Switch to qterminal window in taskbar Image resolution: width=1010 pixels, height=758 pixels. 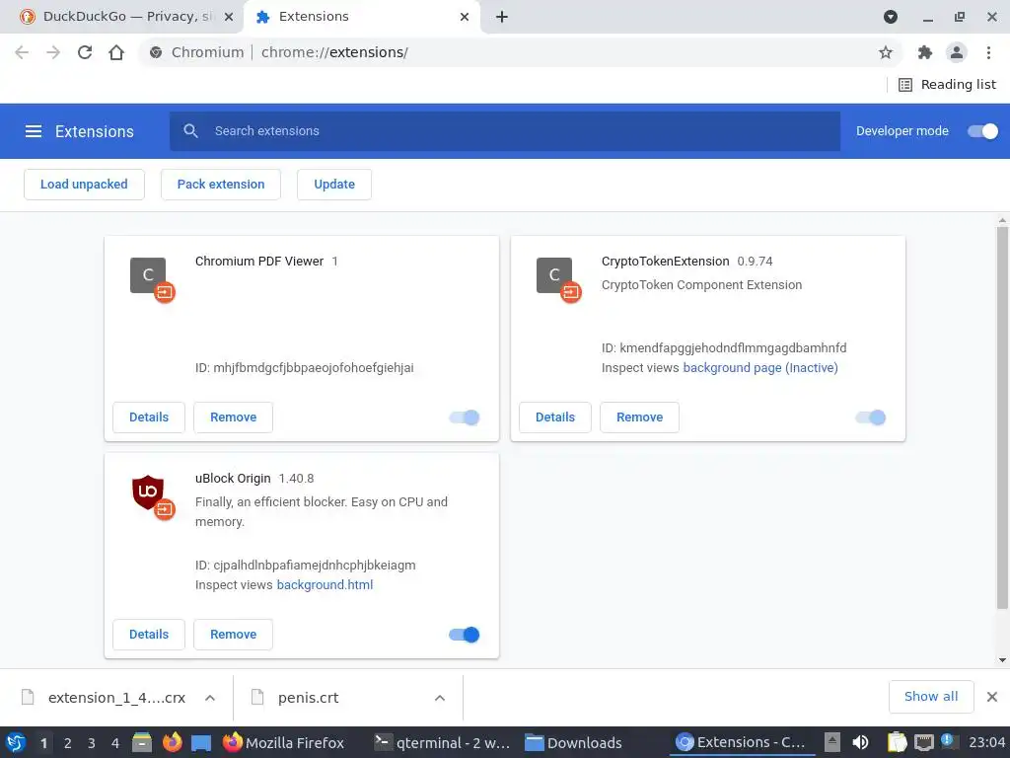click(x=442, y=742)
